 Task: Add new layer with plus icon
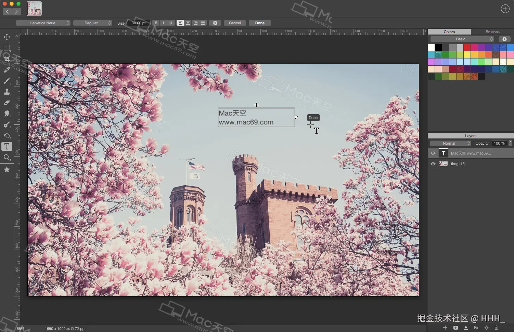445,328
